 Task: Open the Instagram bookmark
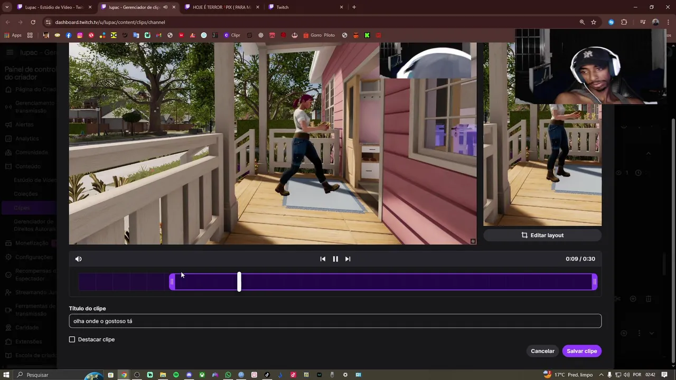coord(80,35)
